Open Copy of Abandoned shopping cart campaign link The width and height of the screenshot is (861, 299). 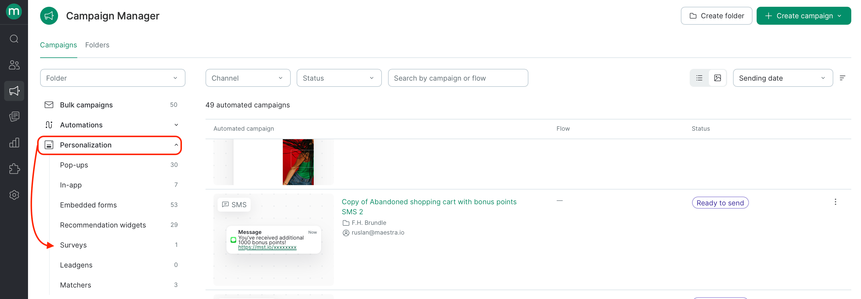point(429,207)
